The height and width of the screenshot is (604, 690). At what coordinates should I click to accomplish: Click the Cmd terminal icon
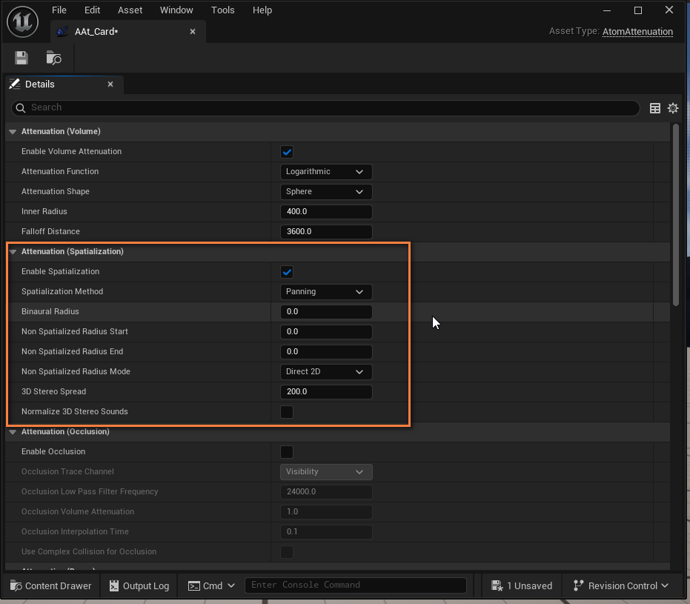194,586
